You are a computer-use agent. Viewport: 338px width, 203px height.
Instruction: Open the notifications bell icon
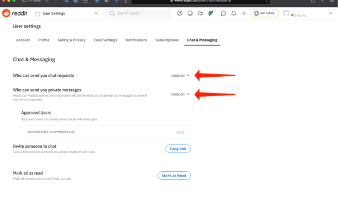tap(234, 13)
